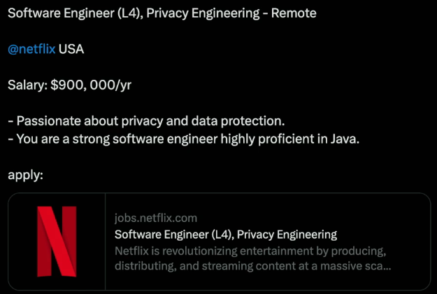The height and width of the screenshot is (294, 437).
Task: Open the card title Software Engineer (L4), Privacy Engineering
Action: 225,234
